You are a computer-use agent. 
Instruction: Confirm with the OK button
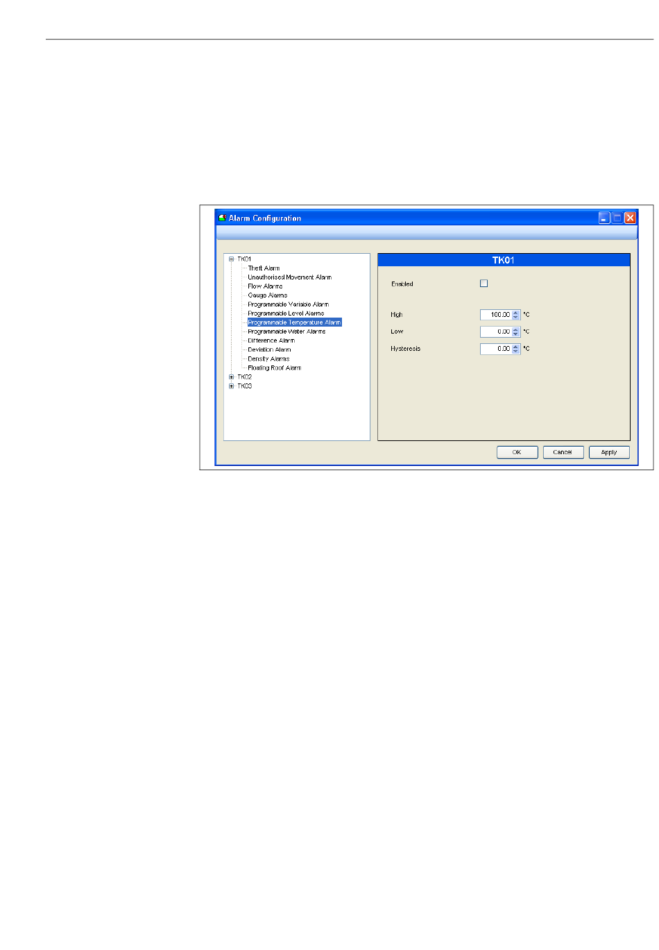(x=517, y=452)
